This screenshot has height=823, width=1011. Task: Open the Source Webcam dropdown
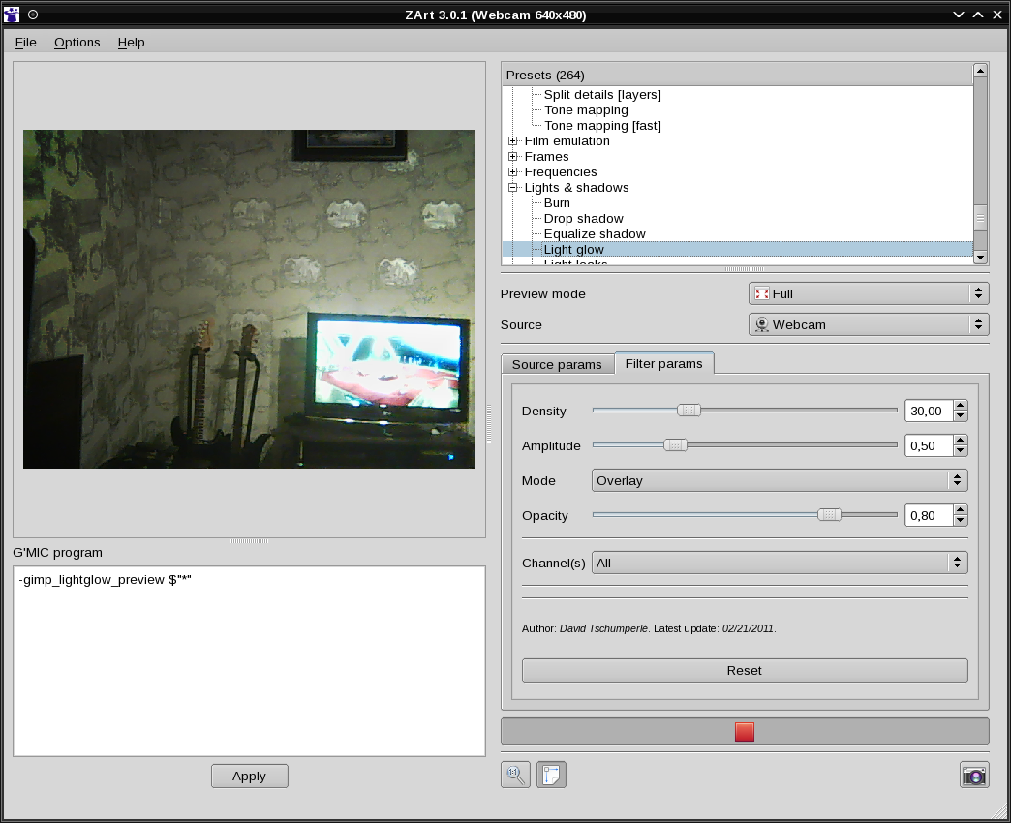click(868, 324)
